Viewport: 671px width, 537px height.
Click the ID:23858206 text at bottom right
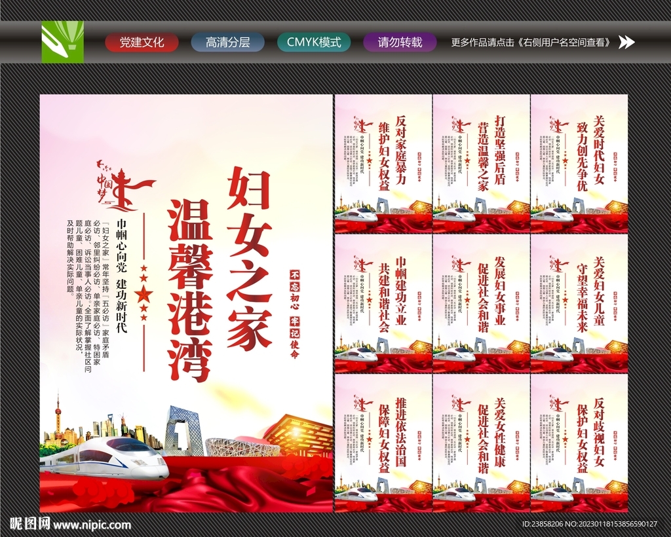click(544, 524)
